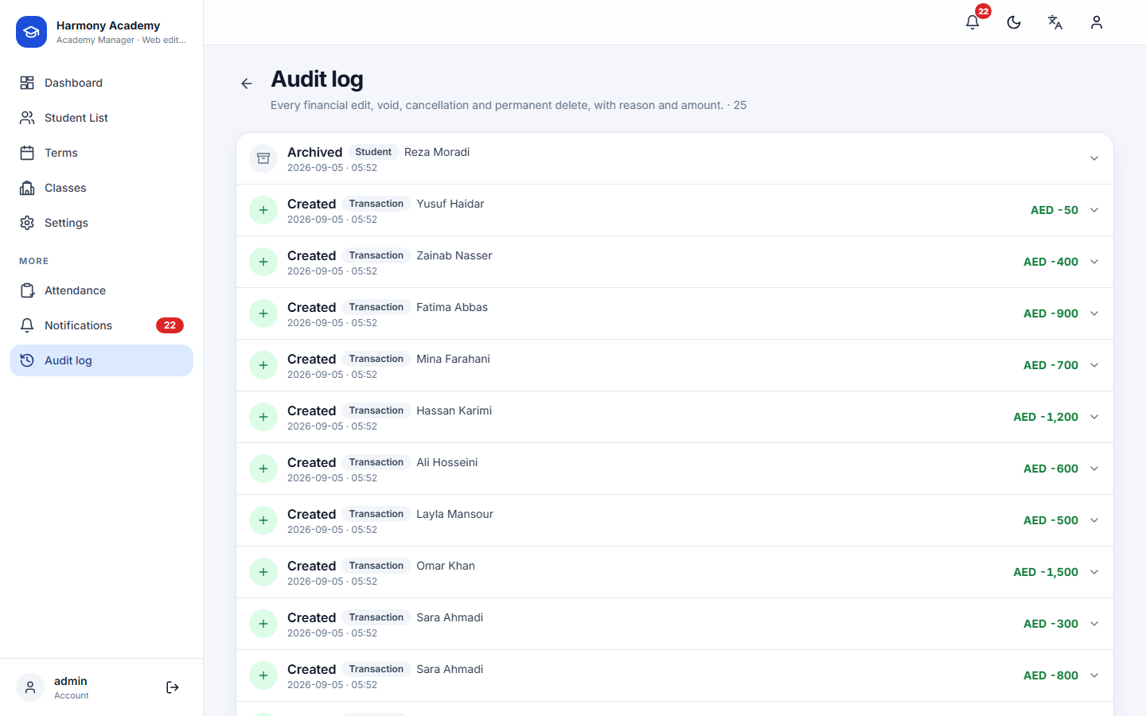Click the green plus icon for Ali Hosseini

tap(263, 469)
